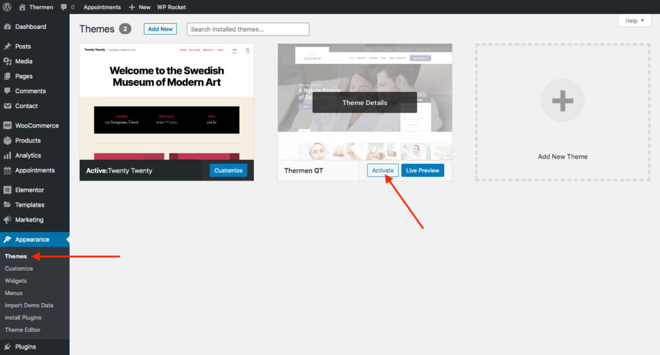Viewport: 660px width, 355px height.
Task: Click the Add New Theme label
Action: click(x=563, y=157)
